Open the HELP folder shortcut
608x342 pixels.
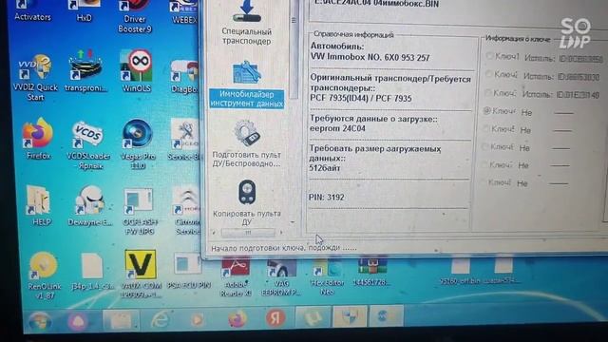(40, 205)
